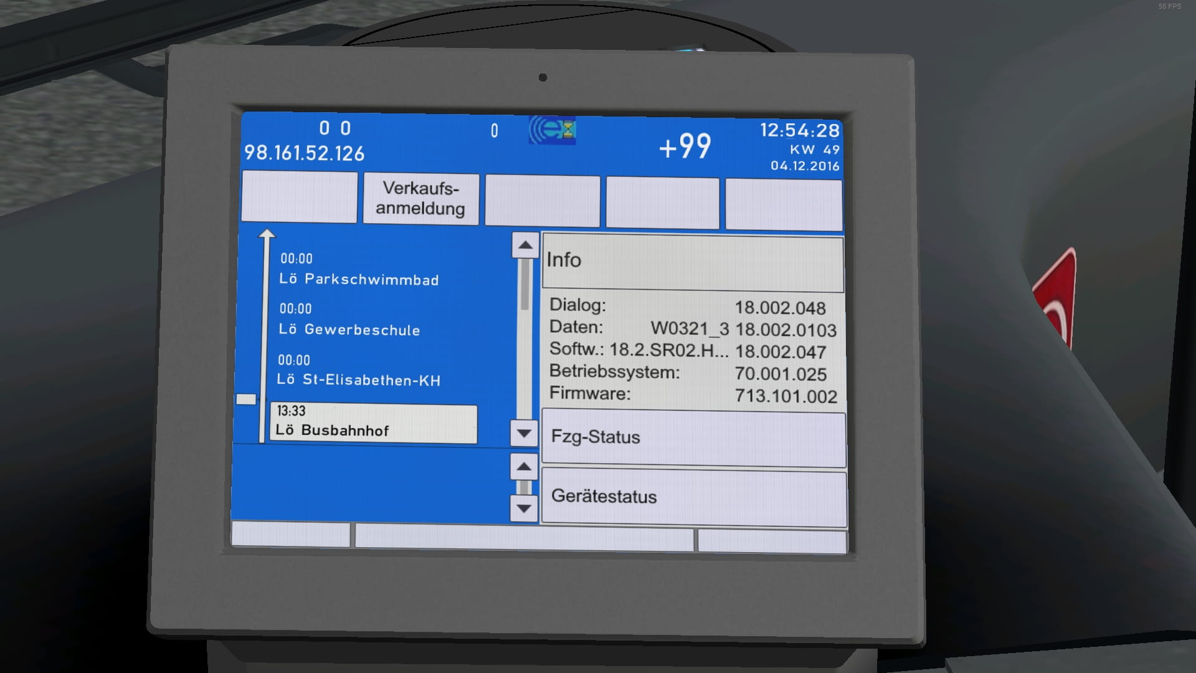Click the e-ticket logo icon in header
This screenshot has width=1196, height=673.
coord(552,130)
